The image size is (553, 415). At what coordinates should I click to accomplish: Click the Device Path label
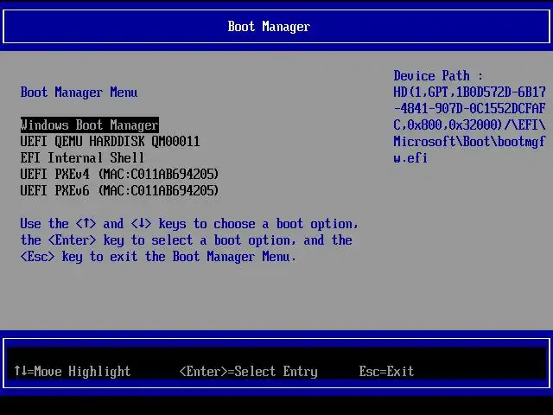click(x=438, y=76)
